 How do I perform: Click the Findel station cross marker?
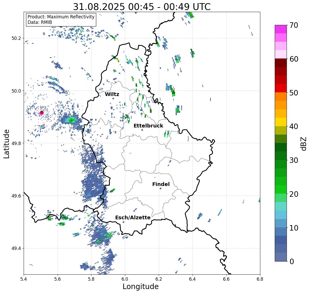pyautogui.click(x=160, y=189)
